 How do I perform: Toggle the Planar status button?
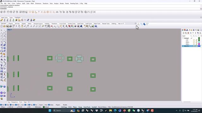coord(75,107)
